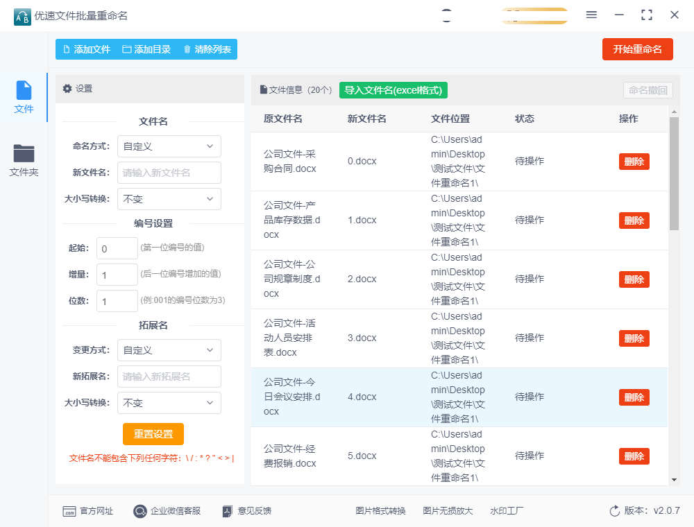Open 官方网址 link
This screenshot has width=694, height=527.
[x=87, y=511]
